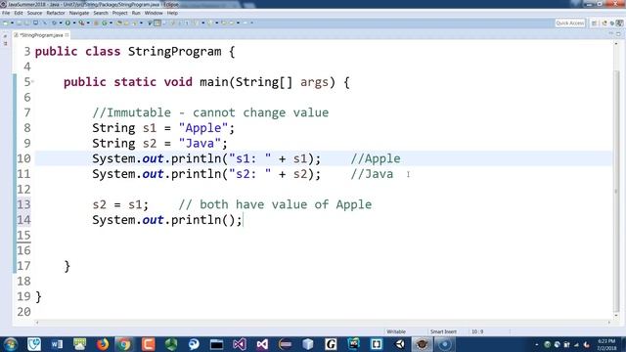This screenshot has width=626, height=352.
Task: Click the Run External Tools icon
Action: click(81, 22)
